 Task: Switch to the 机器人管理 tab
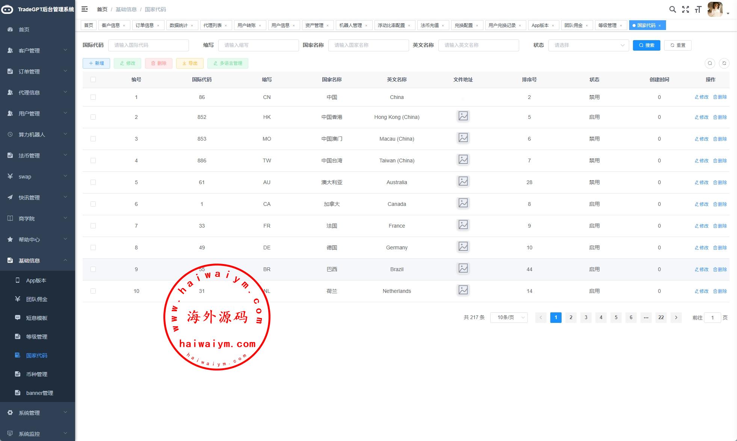coord(350,25)
